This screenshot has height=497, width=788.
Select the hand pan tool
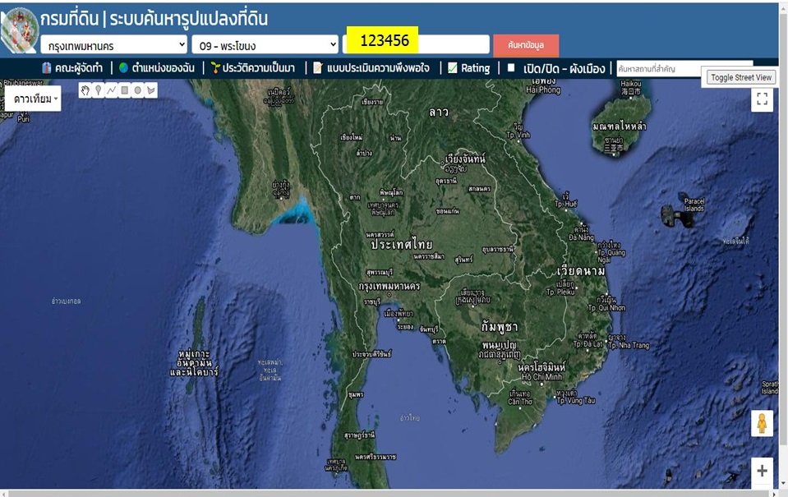(85, 90)
